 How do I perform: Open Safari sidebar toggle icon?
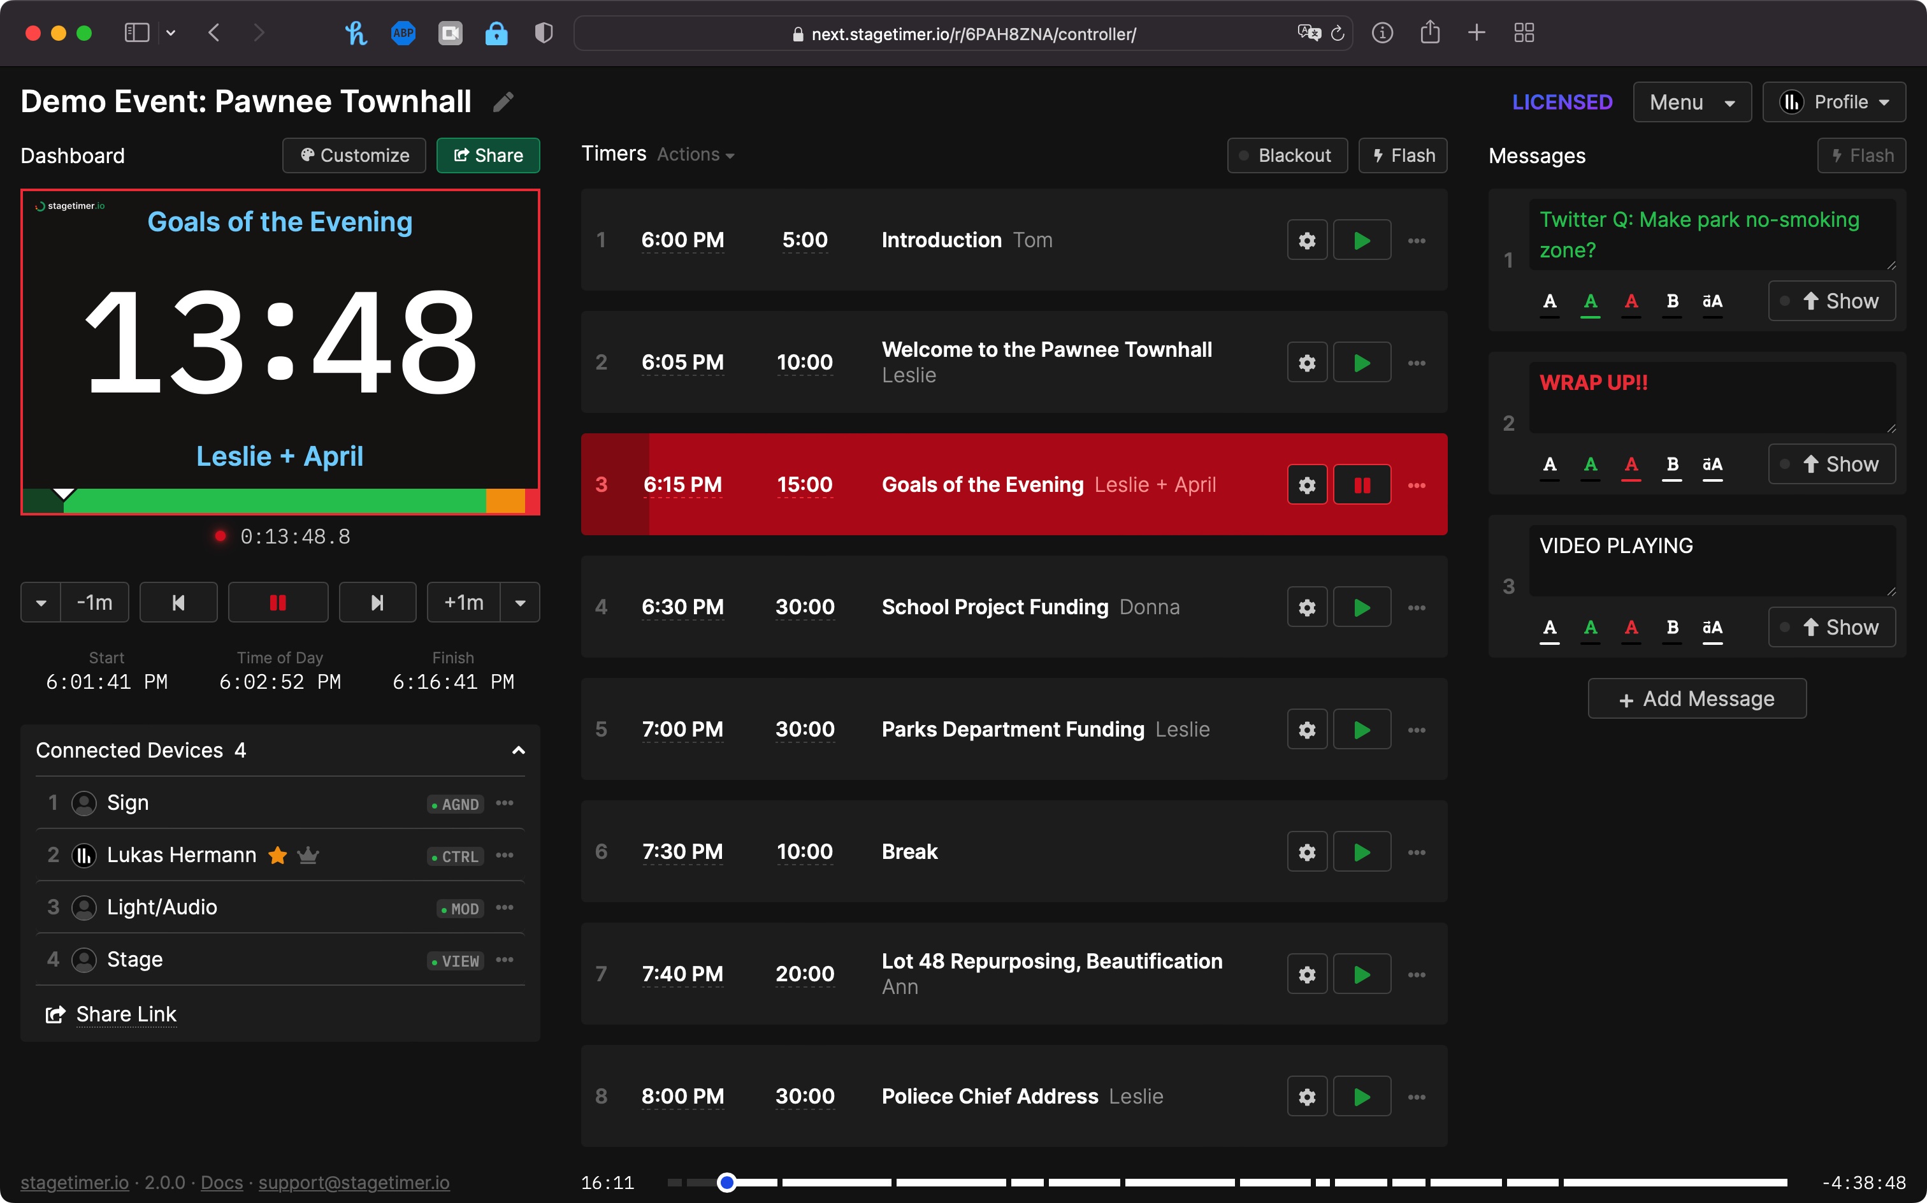(x=137, y=32)
